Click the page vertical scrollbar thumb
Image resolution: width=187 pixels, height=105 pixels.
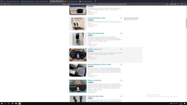[186, 23]
